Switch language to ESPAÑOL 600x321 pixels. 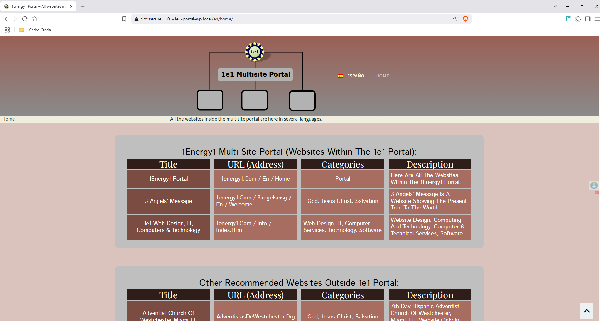coord(357,76)
